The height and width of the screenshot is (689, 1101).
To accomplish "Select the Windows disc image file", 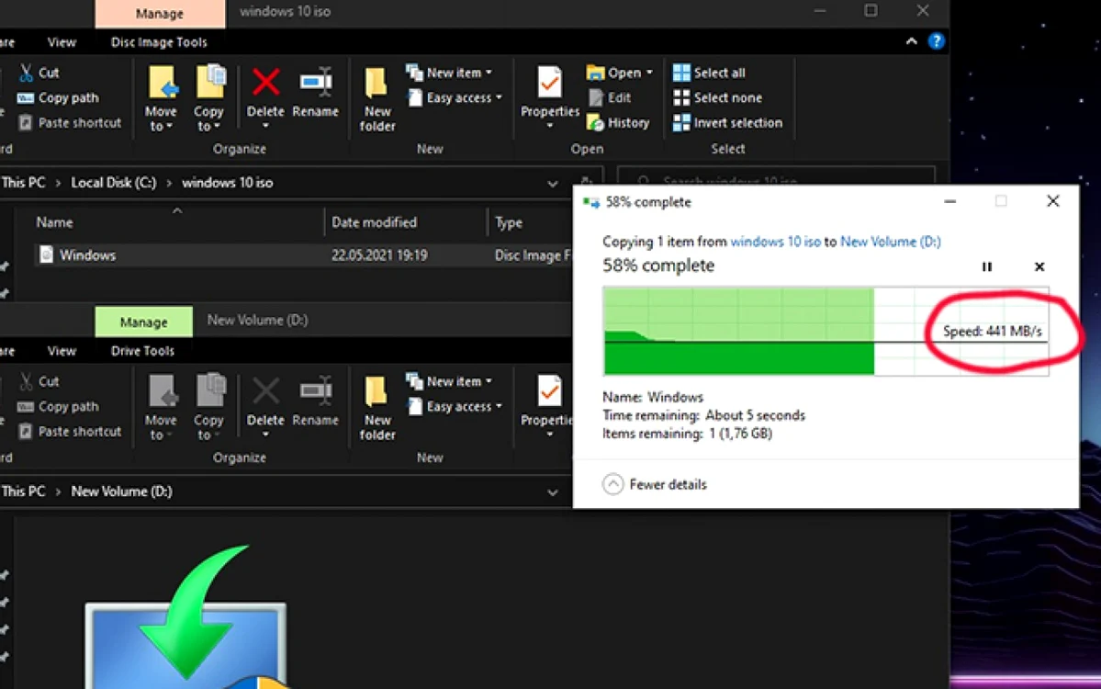I will point(87,255).
